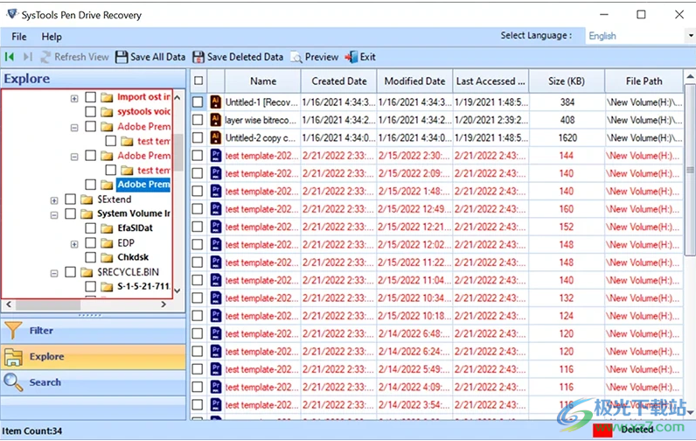Click the file list vertical scrollbar thumb
Image resolution: width=696 pixels, height=441 pixels.
point(690,170)
